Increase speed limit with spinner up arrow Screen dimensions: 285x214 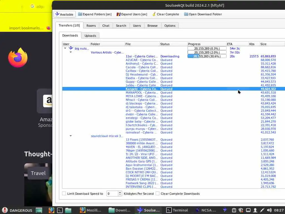[x=120, y=192]
